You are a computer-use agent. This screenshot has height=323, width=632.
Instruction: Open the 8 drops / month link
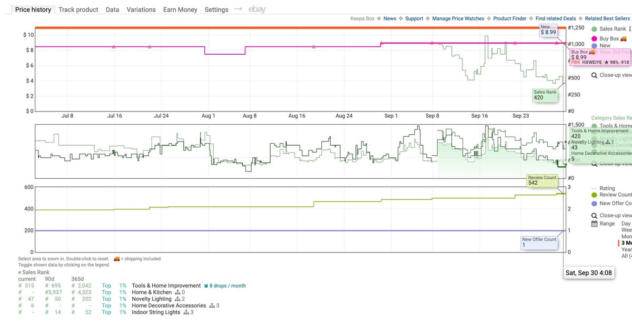(228, 286)
